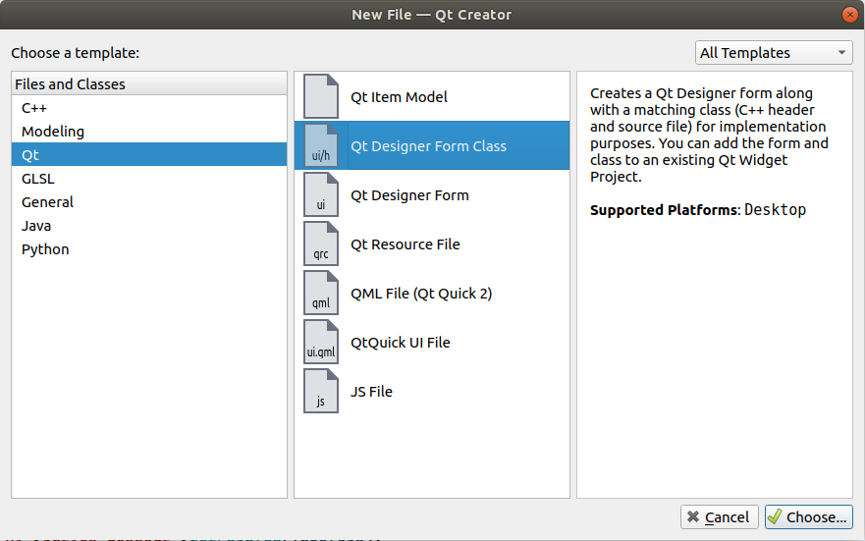
Task: Select the C++ category
Action: 149,108
